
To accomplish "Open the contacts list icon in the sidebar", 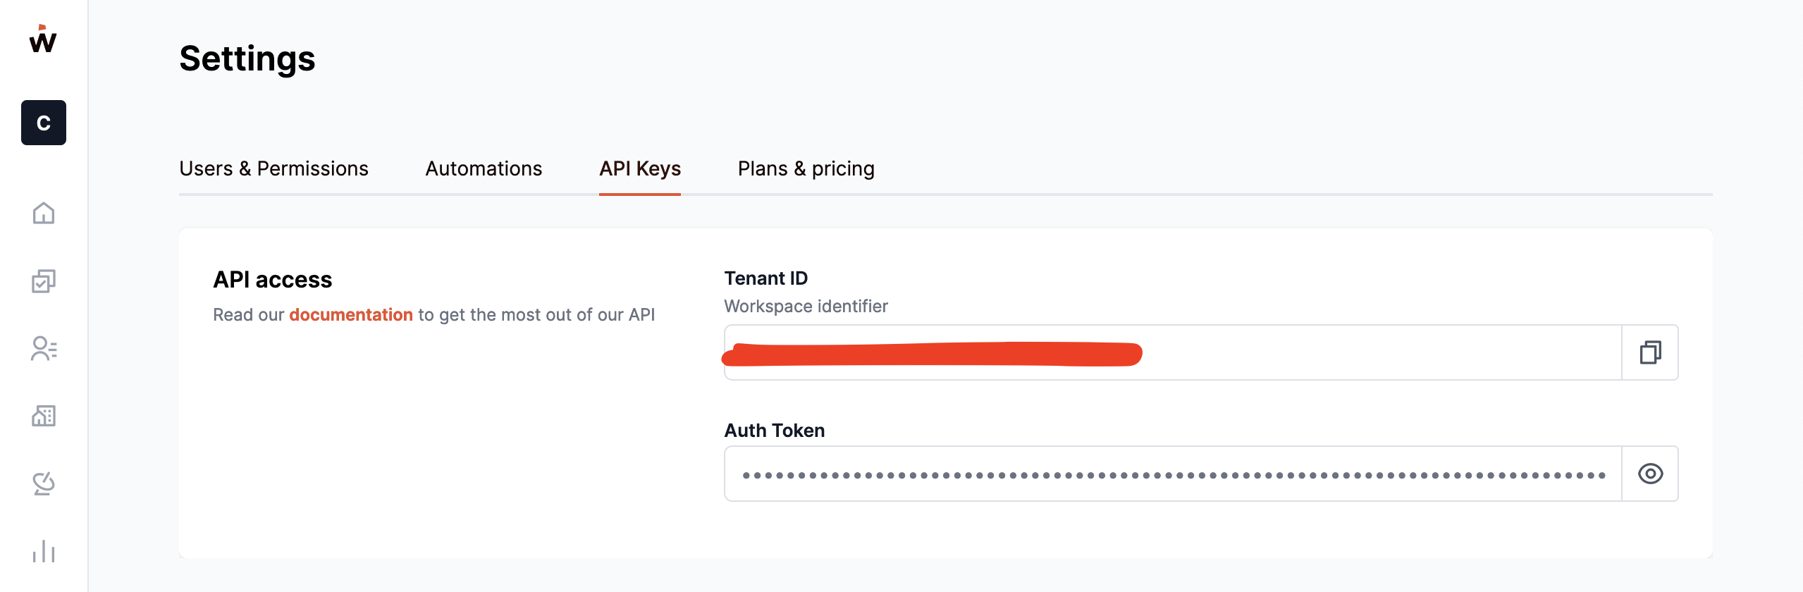I will click(44, 348).
